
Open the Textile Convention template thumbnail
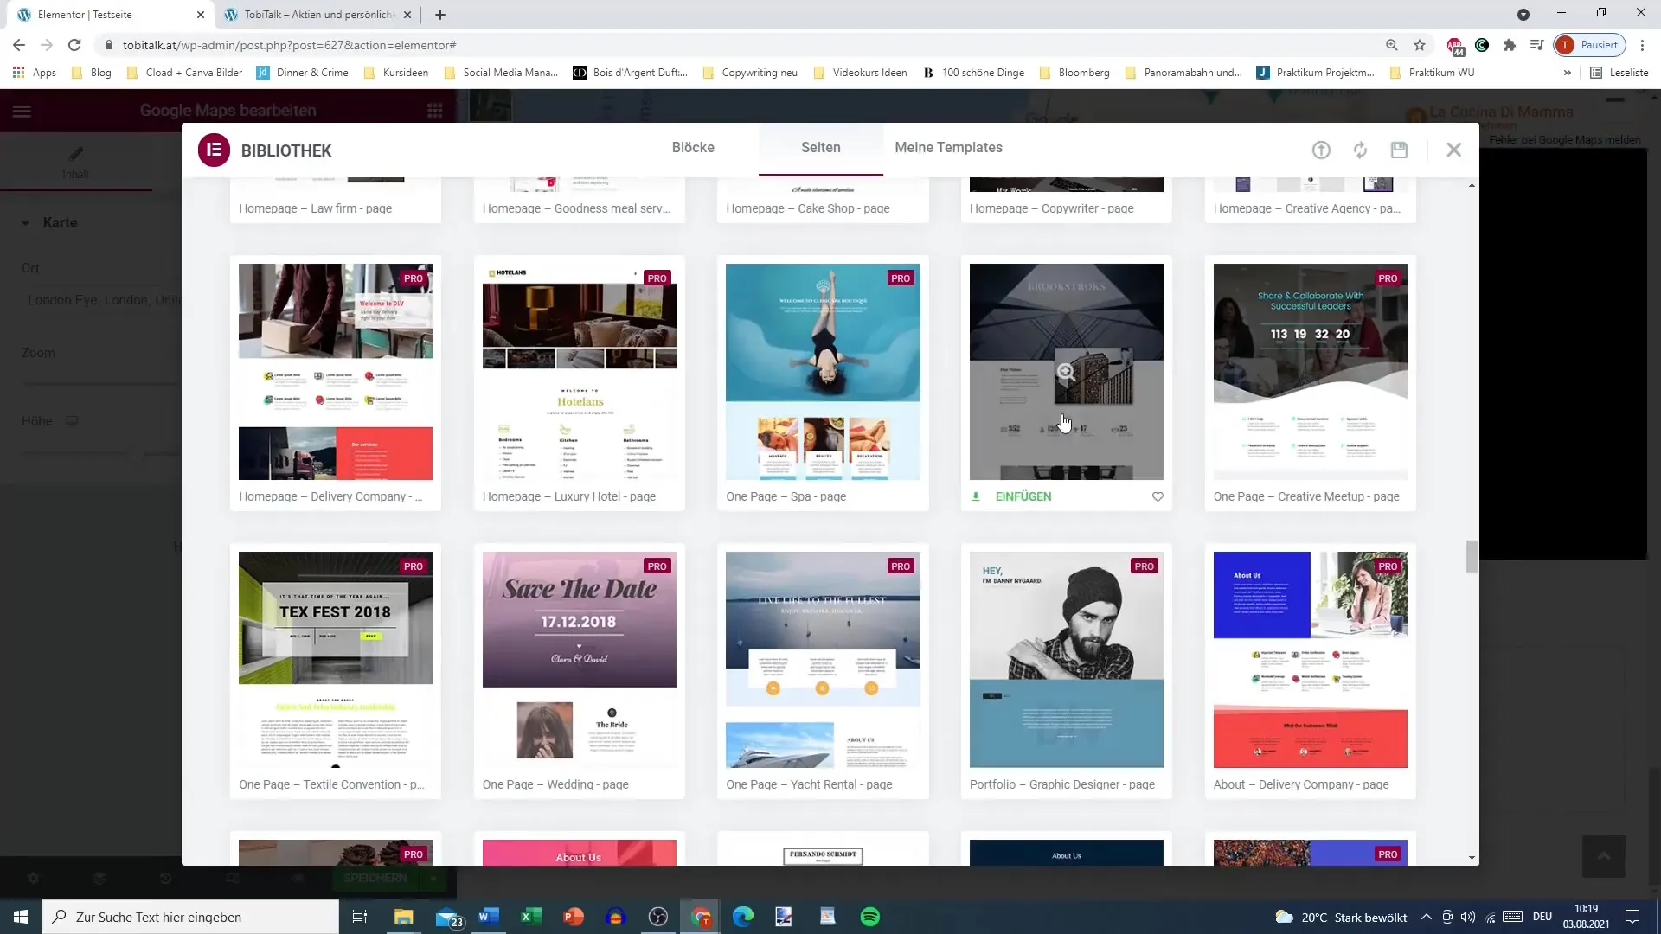336,660
